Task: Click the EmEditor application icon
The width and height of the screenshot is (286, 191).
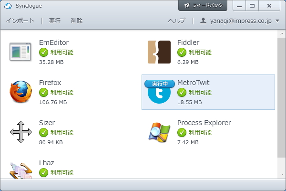Action: (x=20, y=52)
